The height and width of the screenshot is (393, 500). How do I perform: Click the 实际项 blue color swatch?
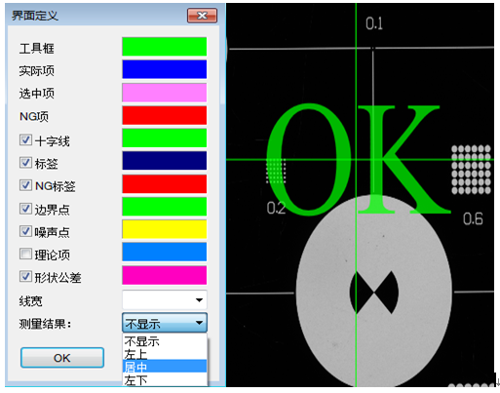coord(165,69)
